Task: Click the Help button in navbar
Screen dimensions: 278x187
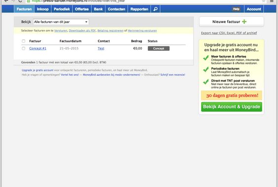Action: 236,9
